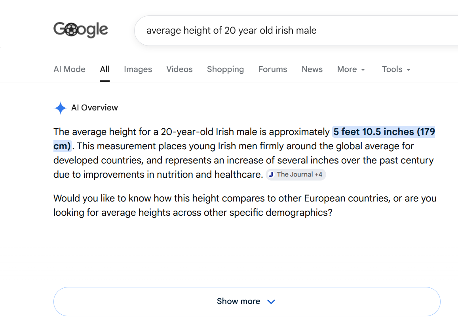The image size is (458, 327).
Task: Click highlighted 5 feet 10.5 inches text
Action: 374,132
